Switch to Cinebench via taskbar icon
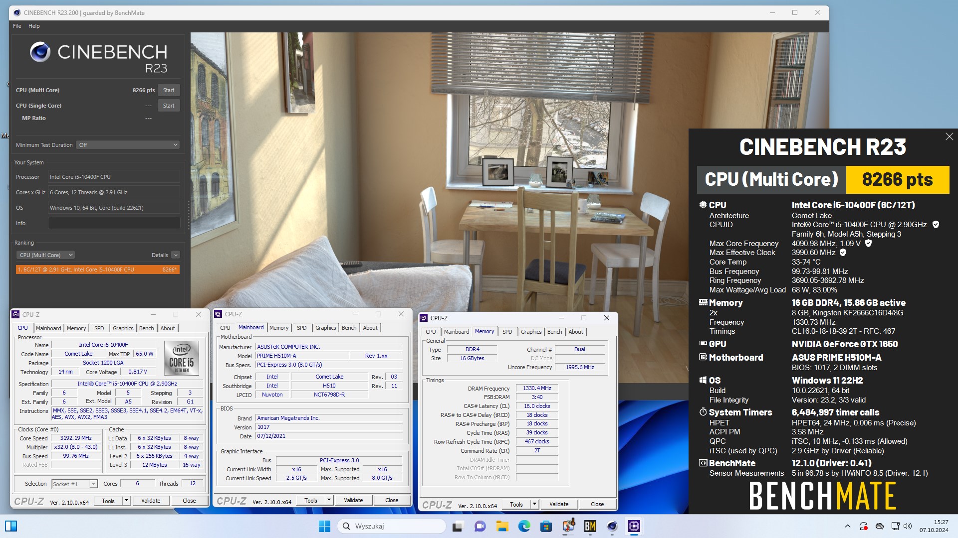 tap(612, 526)
